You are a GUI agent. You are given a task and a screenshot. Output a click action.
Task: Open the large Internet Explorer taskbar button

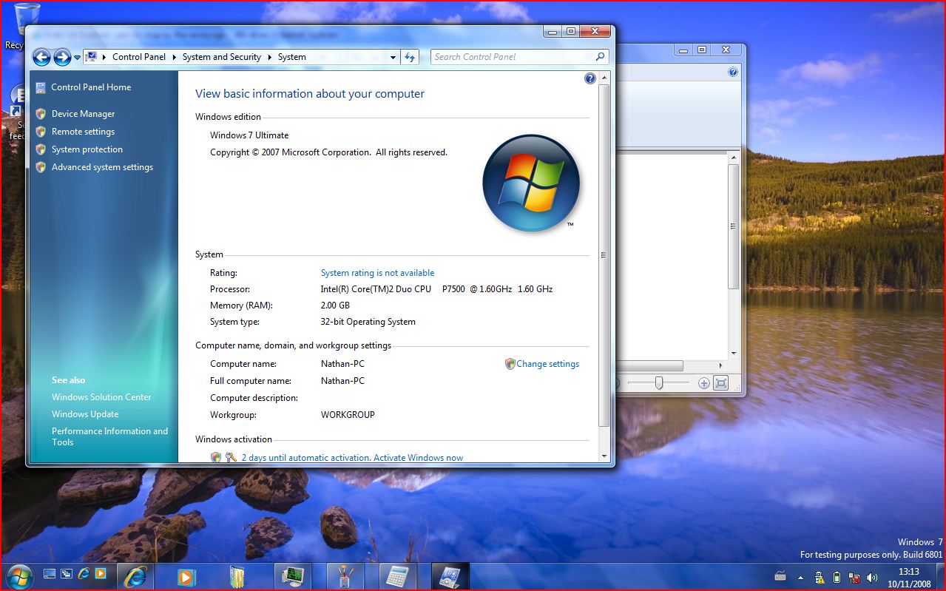[136, 576]
